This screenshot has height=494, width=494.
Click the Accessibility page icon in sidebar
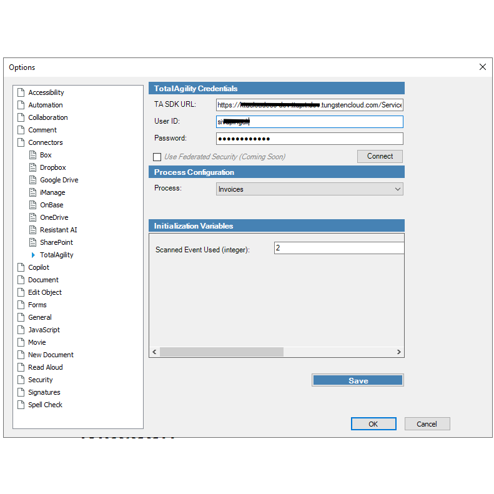[x=21, y=92]
